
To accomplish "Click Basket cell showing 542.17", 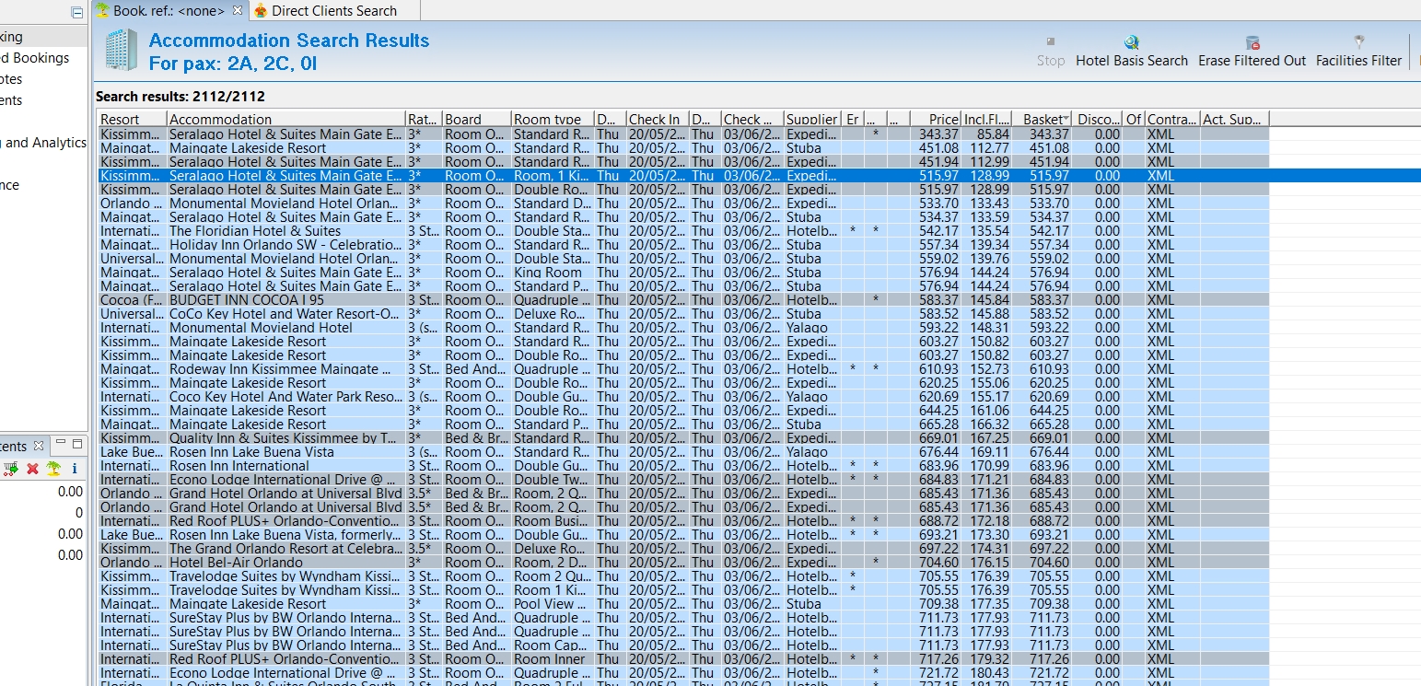I will pyautogui.click(x=1042, y=230).
